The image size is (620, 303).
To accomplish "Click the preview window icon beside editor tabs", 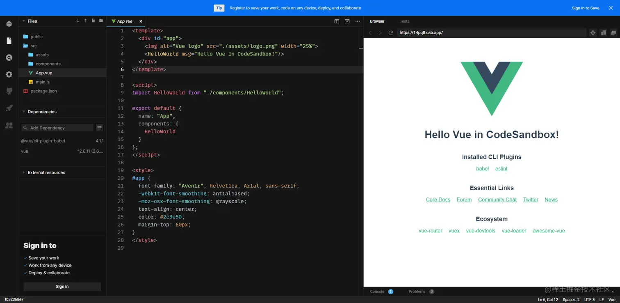I will 347,21.
